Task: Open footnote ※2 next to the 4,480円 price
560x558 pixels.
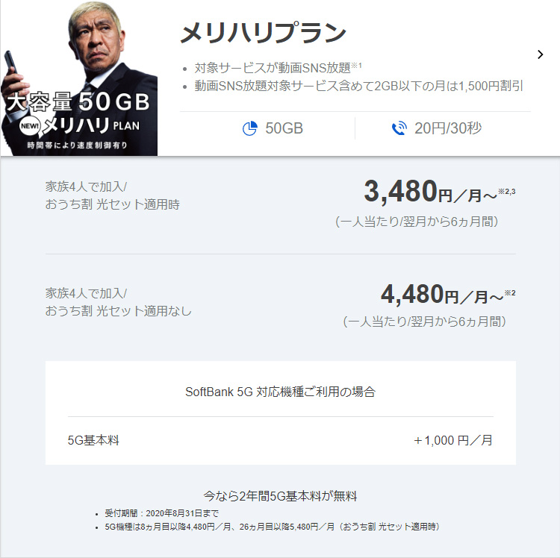Action: point(509,293)
